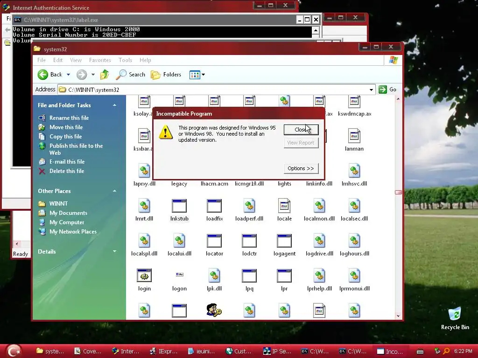Click Move this file
The height and width of the screenshot is (358, 478).
(66, 127)
